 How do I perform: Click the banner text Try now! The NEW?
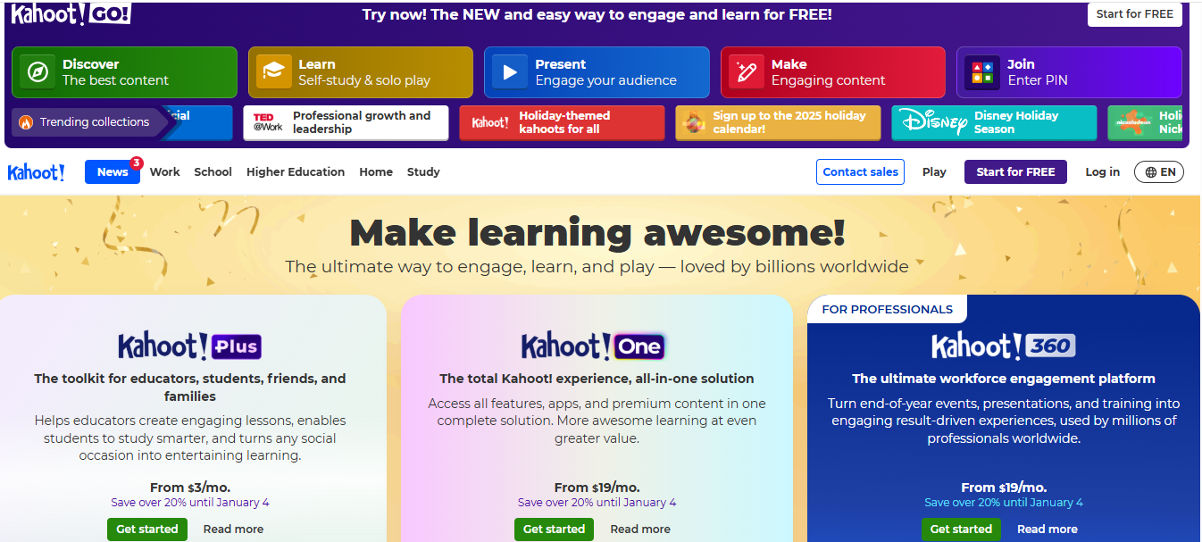point(597,14)
